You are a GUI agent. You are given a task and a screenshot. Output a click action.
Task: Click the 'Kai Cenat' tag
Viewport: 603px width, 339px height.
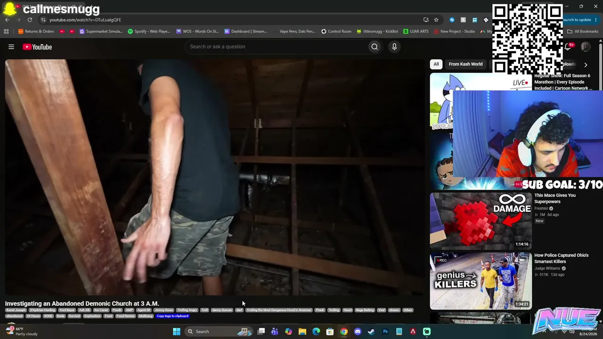[x=101, y=310]
